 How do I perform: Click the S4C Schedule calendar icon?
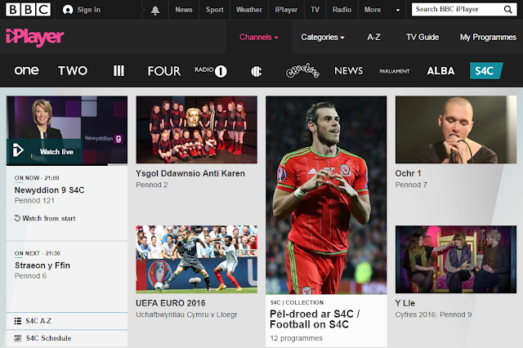tap(18, 338)
